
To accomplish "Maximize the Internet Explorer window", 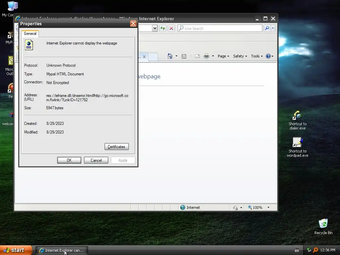I will tap(265, 19).
